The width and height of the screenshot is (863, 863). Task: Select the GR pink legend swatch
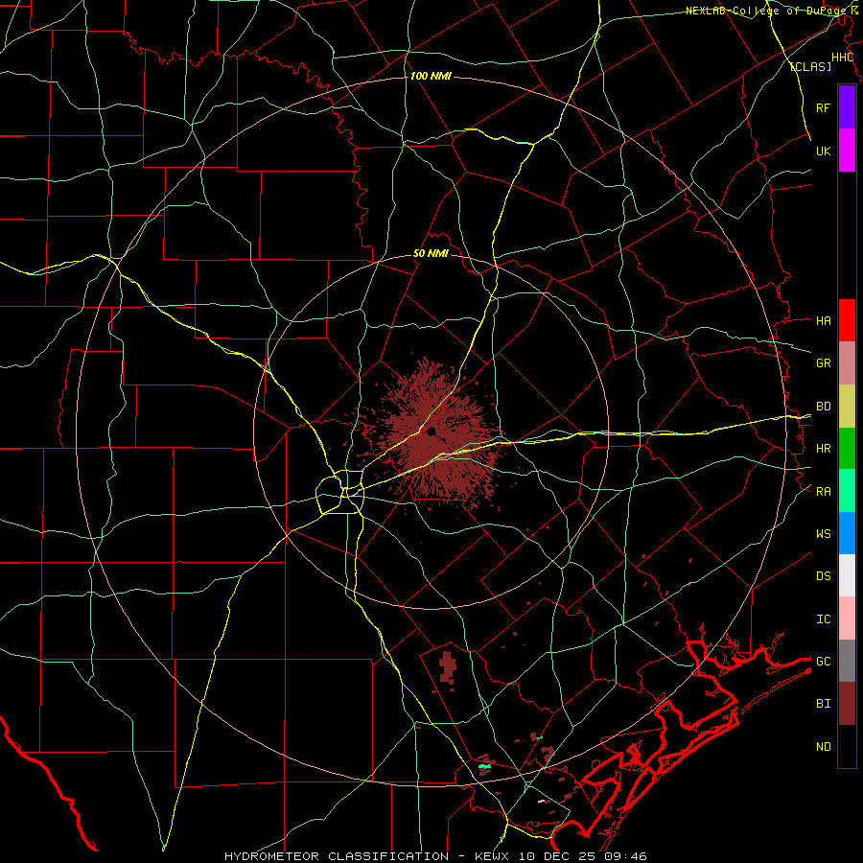click(847, 363)
